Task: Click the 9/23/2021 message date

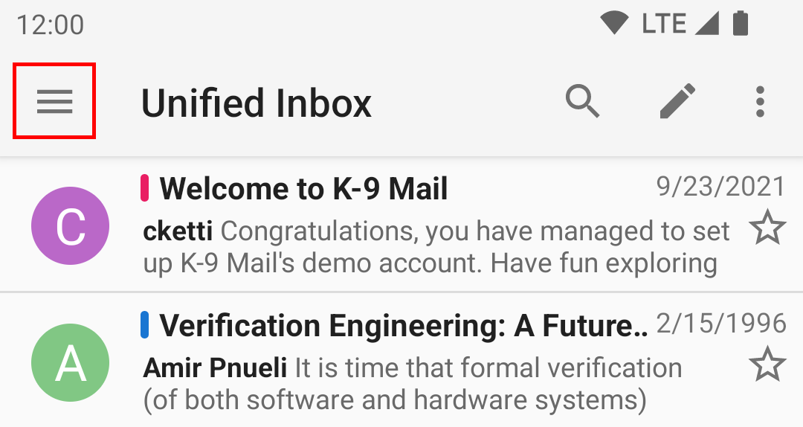Action: [x=720, y=187]
